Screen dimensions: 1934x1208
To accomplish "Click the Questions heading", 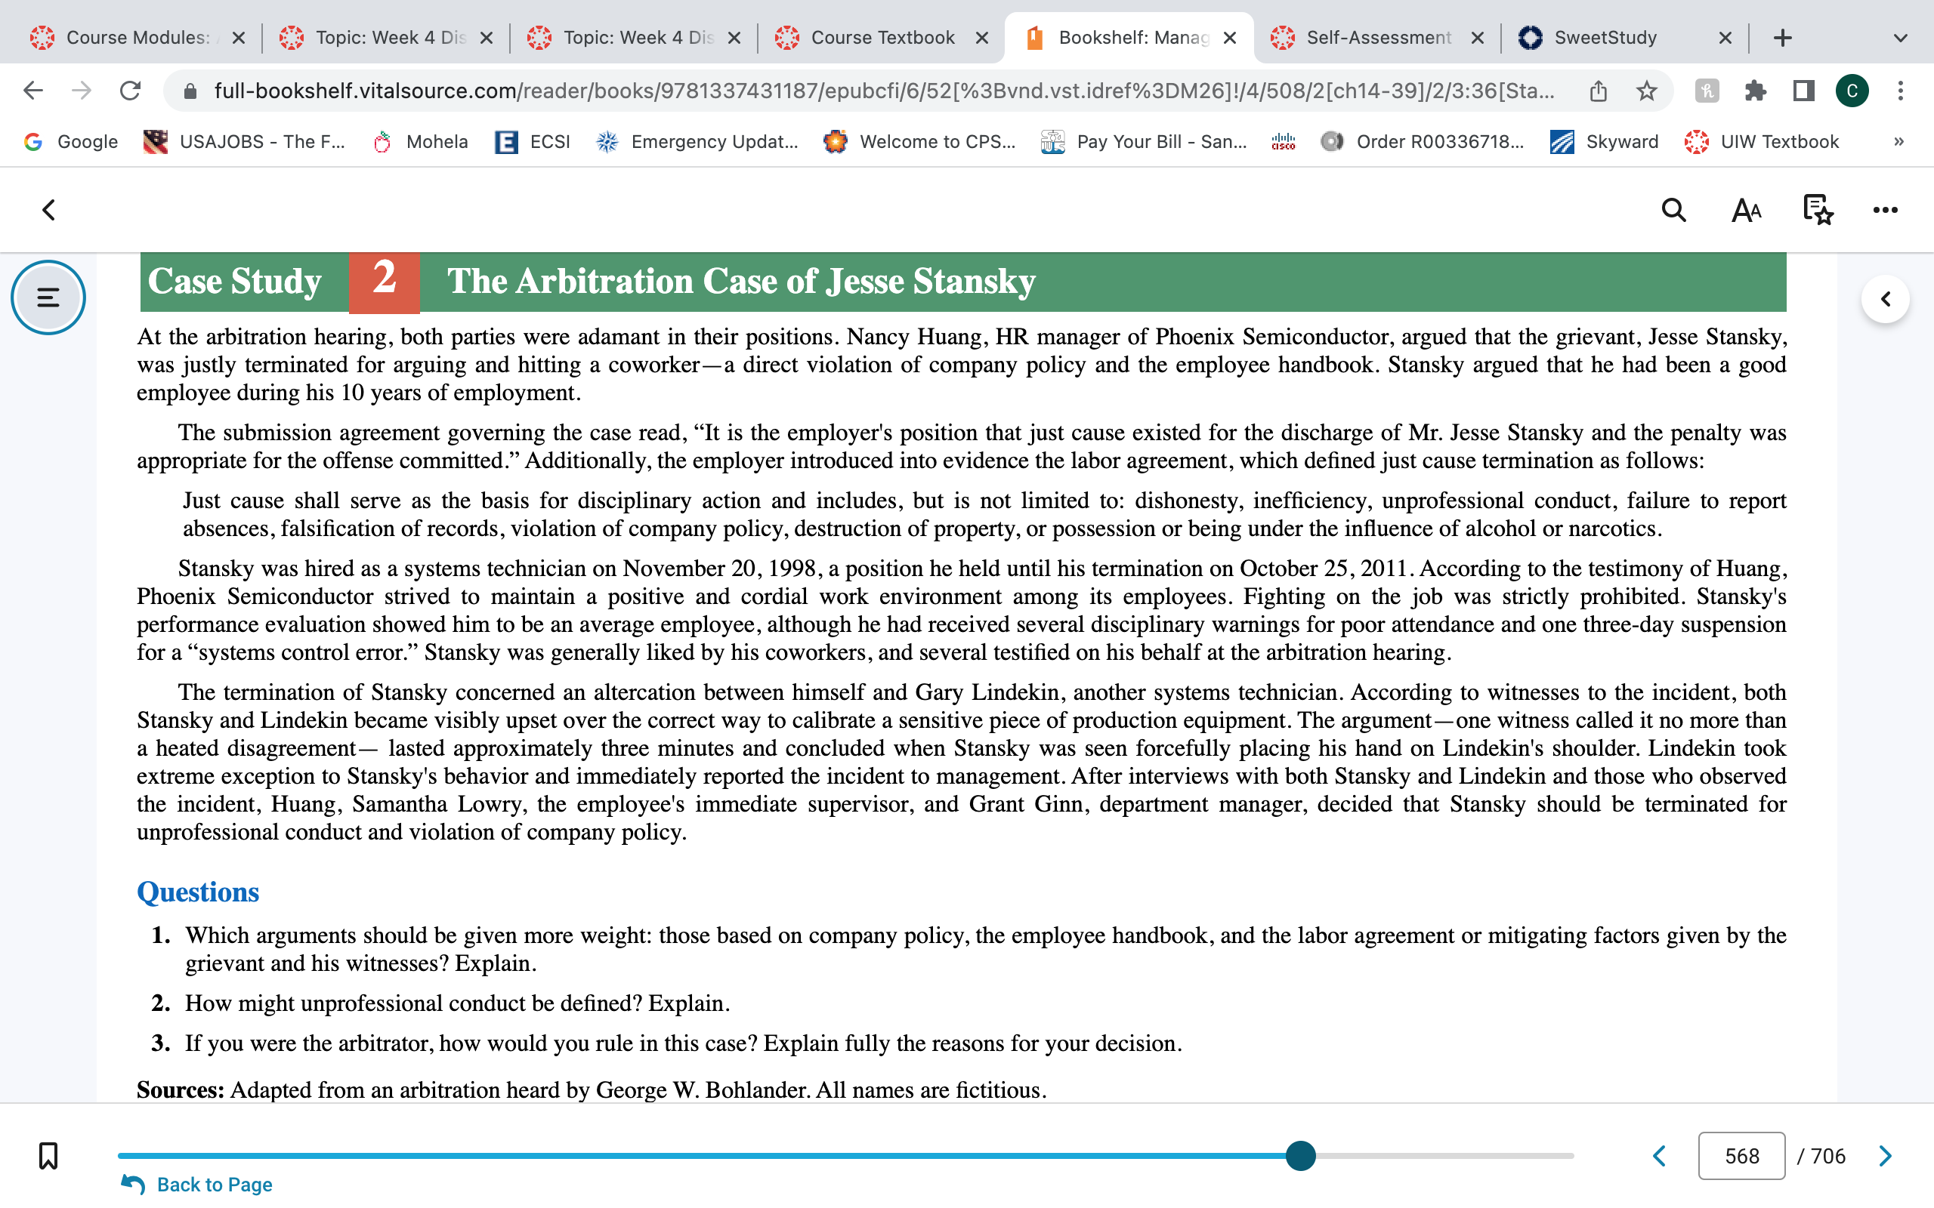I will (197, 892).
